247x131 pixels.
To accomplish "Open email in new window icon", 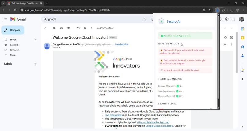I will pyautogui.click(x=231, y=38).
